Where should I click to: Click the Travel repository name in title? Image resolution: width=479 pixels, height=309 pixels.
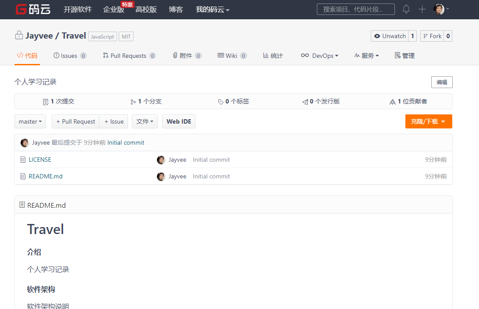click(74, 36)
